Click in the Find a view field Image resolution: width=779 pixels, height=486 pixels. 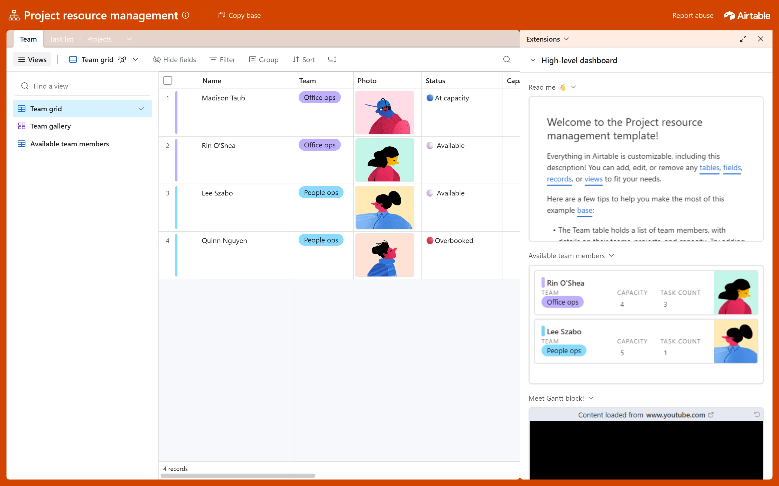tap(82, 86)
